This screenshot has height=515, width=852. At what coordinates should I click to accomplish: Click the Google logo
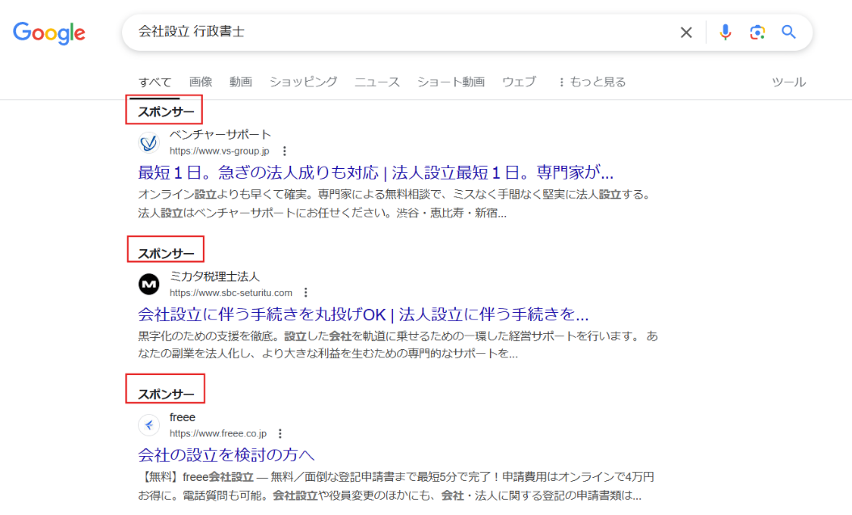49,32
